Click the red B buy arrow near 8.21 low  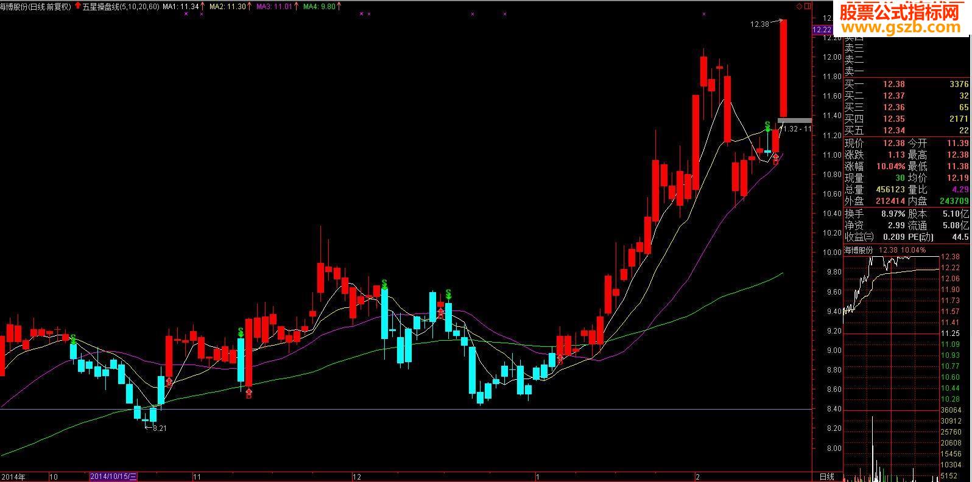[169, 382]
